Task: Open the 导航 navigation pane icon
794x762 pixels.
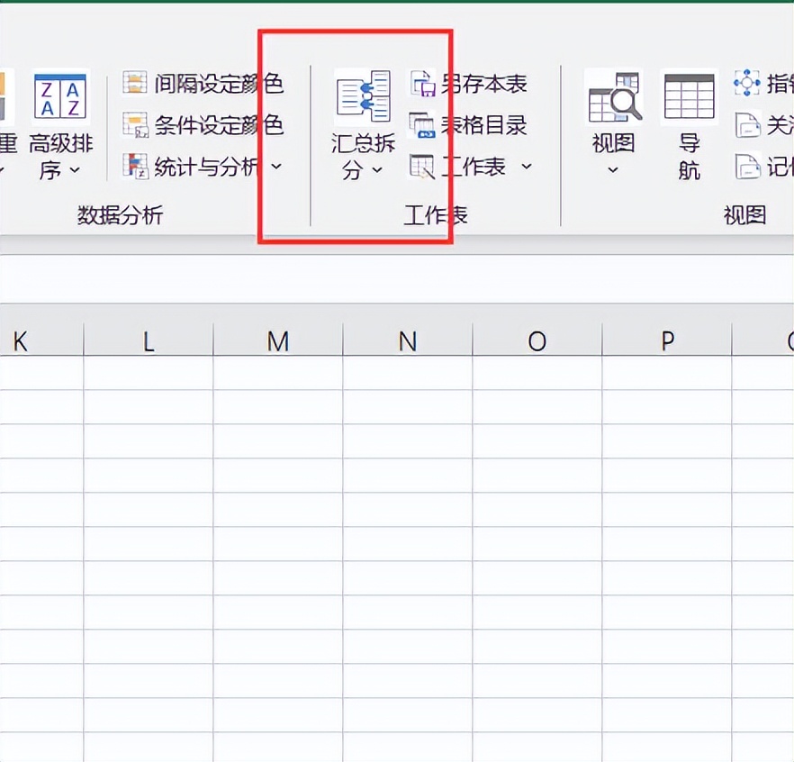Action: click(x=689, y=97)
